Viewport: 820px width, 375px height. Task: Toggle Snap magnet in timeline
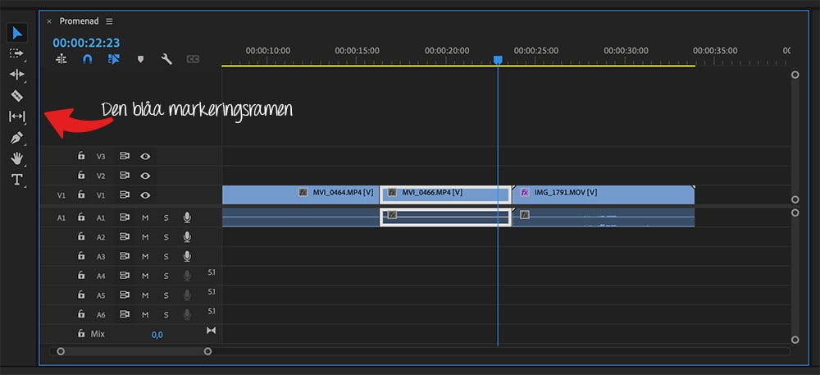88,59
